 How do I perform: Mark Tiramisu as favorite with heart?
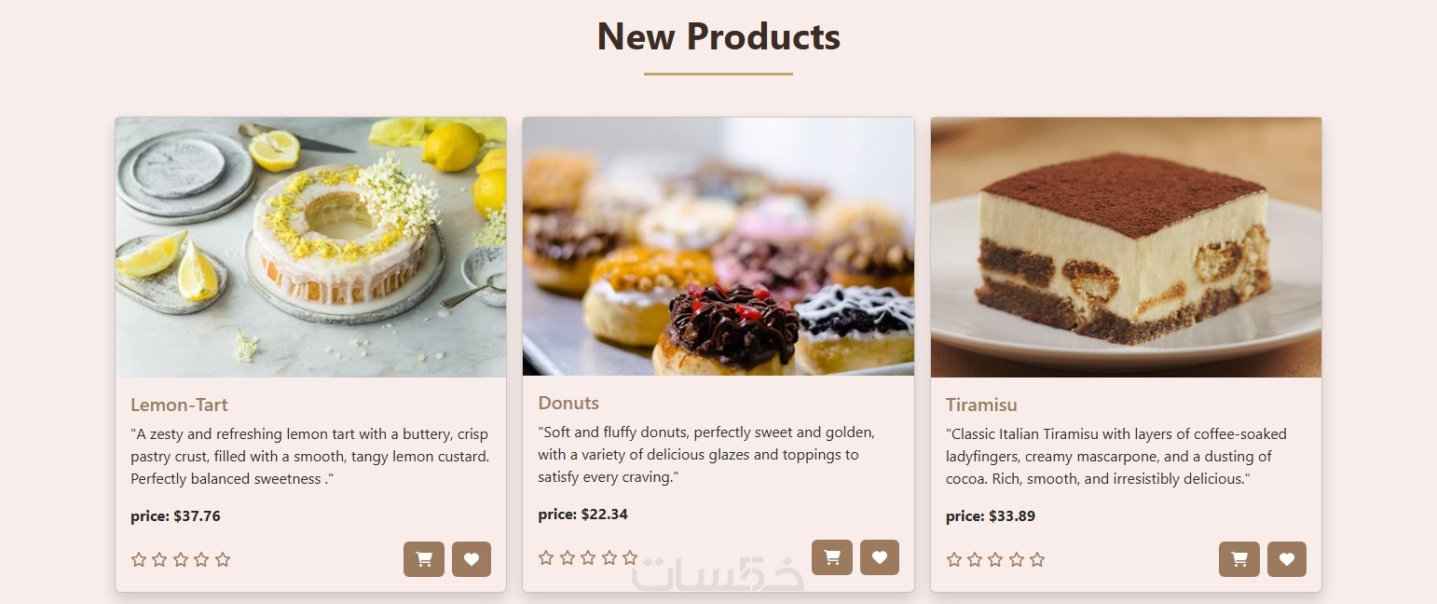1287,559
